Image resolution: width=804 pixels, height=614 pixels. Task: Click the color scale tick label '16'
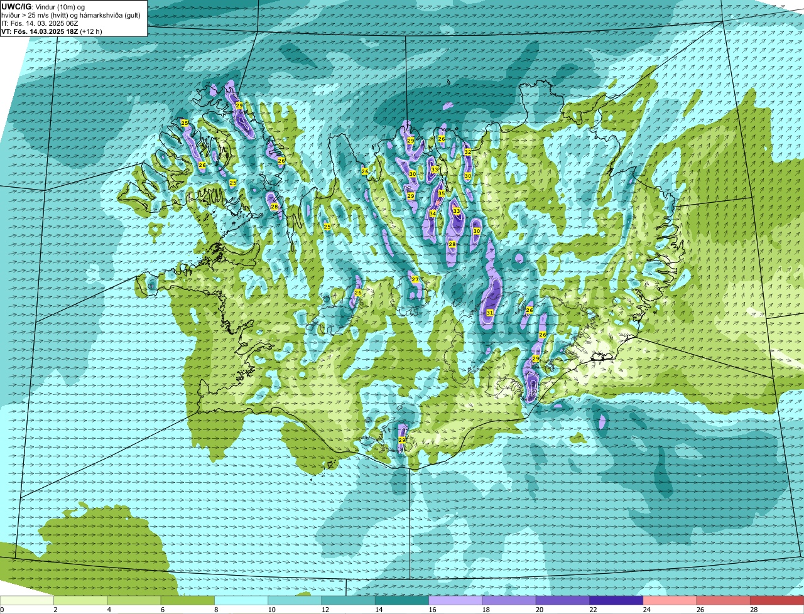[432, 610]
